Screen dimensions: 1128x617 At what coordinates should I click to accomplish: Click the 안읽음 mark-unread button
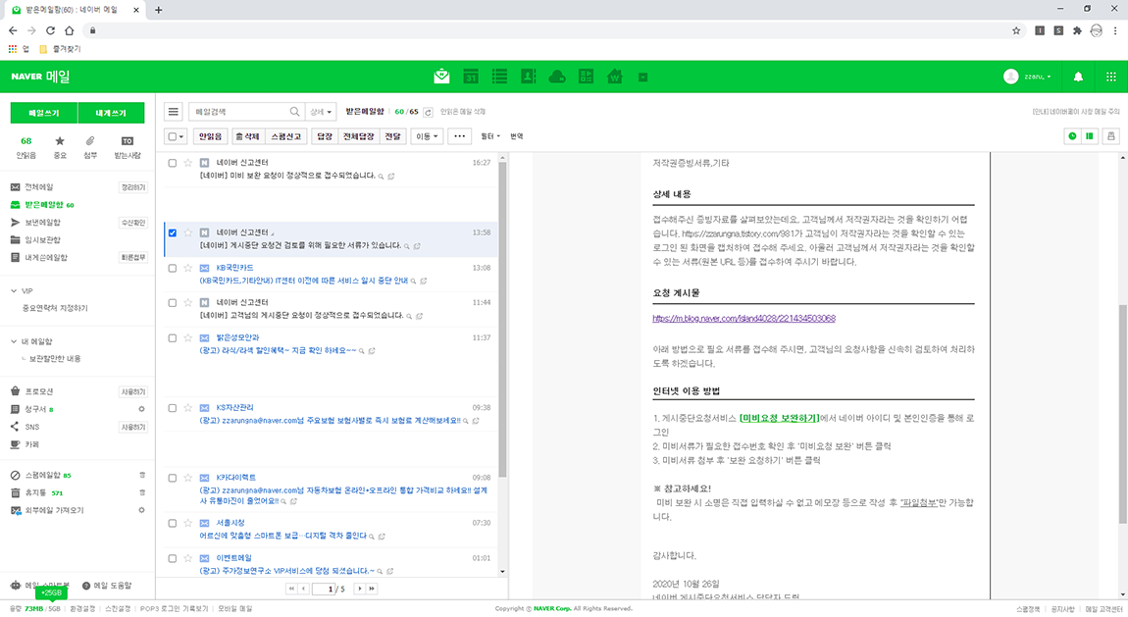211,136
